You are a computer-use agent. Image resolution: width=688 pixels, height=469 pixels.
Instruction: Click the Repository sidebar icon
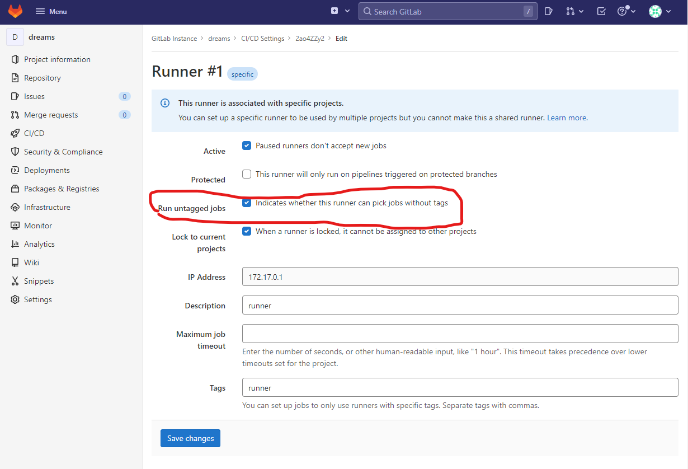click(x=15, y=78)
